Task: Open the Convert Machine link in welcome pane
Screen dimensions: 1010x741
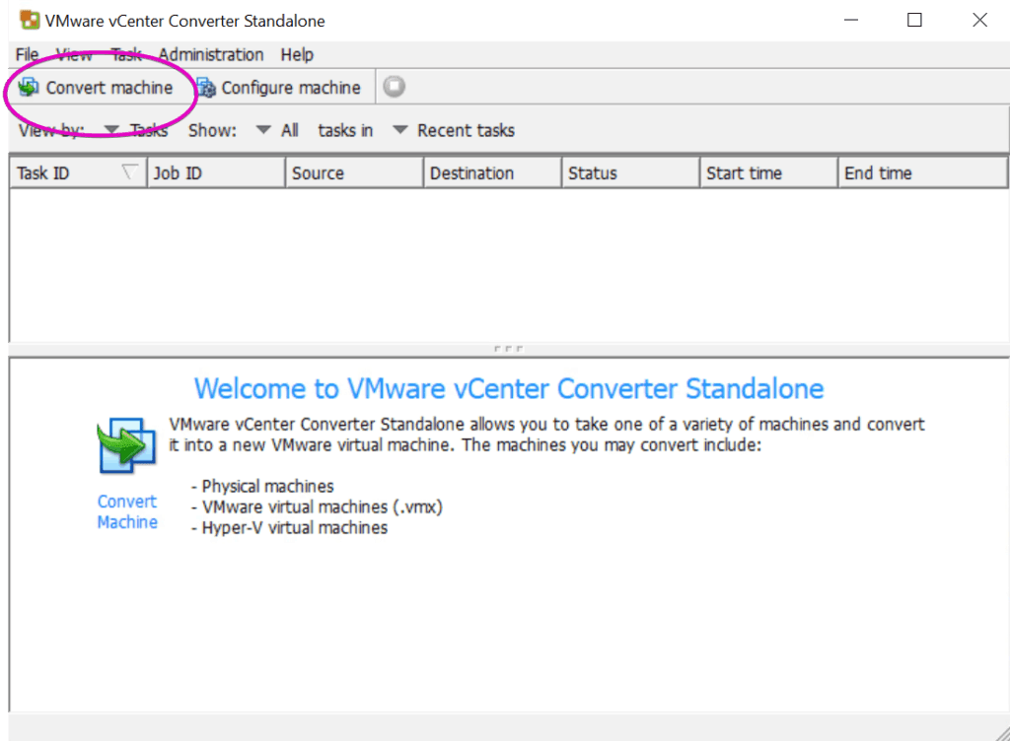Action: 127,512
